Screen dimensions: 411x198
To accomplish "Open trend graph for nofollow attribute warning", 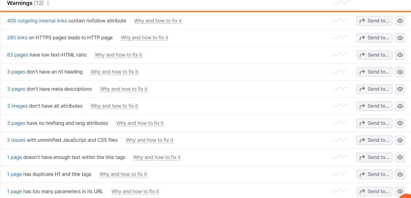I will click(340, 21).
